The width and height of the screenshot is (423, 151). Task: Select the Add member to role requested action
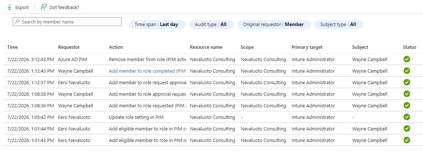click(x=147, y=106)
